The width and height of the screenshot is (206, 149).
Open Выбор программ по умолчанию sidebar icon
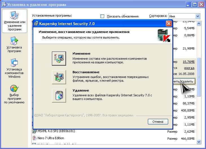[14, 94]
